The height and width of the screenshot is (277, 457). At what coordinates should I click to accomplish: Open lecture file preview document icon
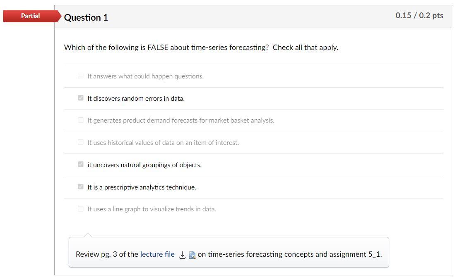[x=192, y=255]
